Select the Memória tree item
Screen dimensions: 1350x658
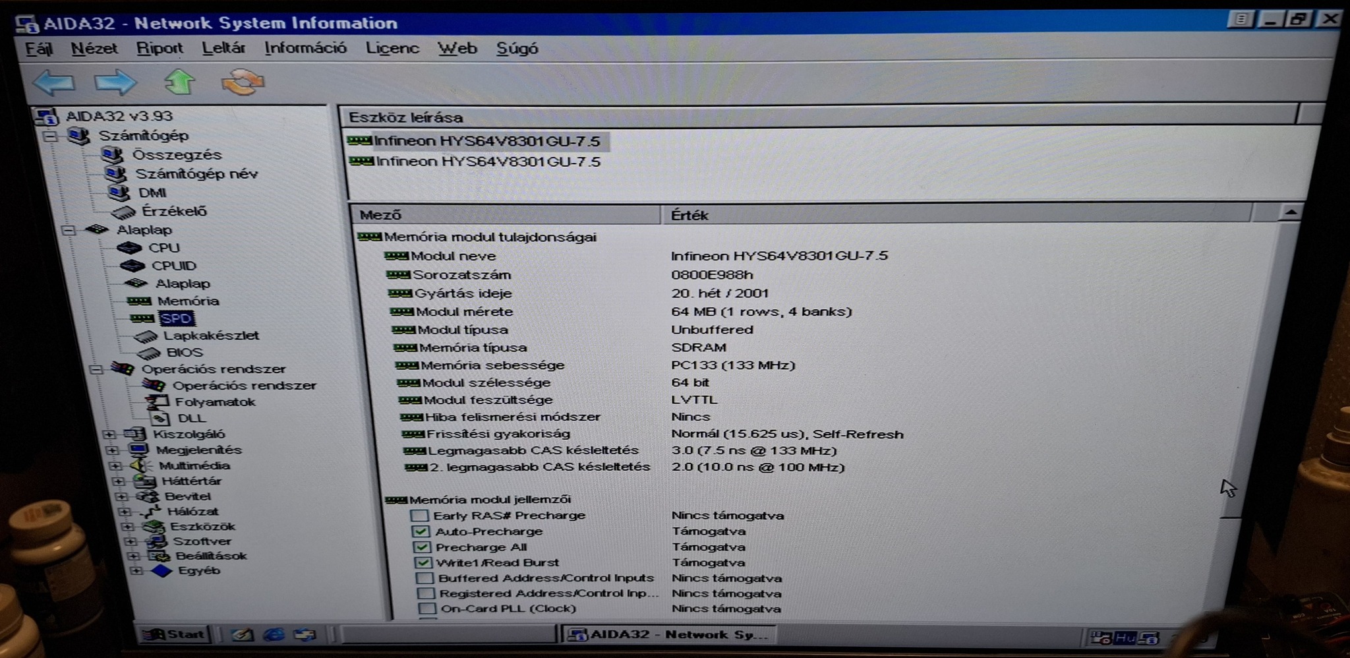pyautogui.click(x=188, y=301)
